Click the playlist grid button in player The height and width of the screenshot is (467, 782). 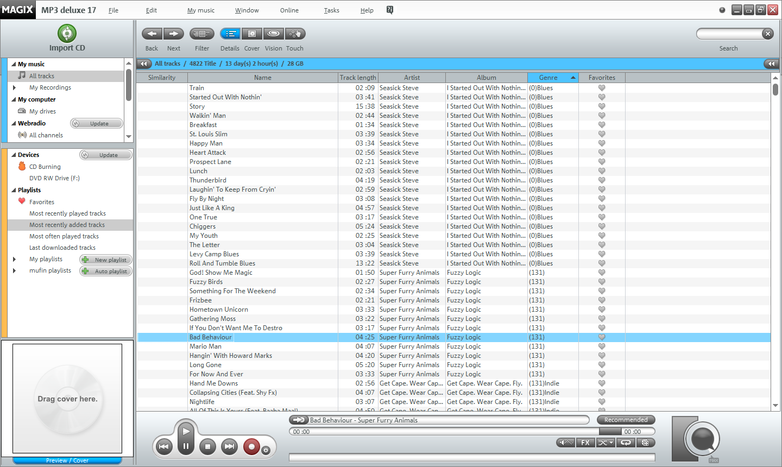646,443
